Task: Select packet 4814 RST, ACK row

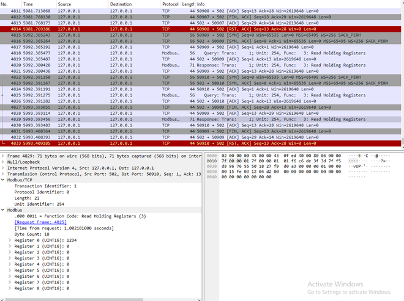Action: tap(200, 29)
